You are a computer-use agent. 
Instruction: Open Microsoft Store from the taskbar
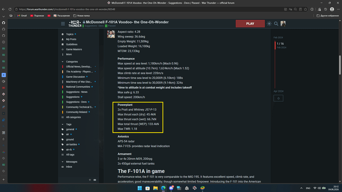tap(148, 188)
